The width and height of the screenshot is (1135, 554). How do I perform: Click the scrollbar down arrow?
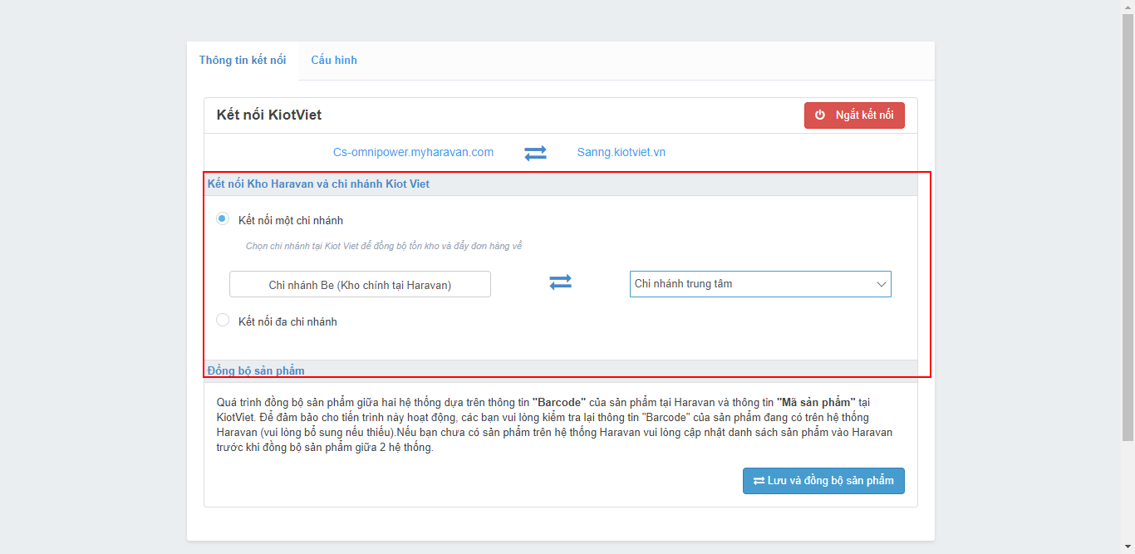[x=1128, y=547]
